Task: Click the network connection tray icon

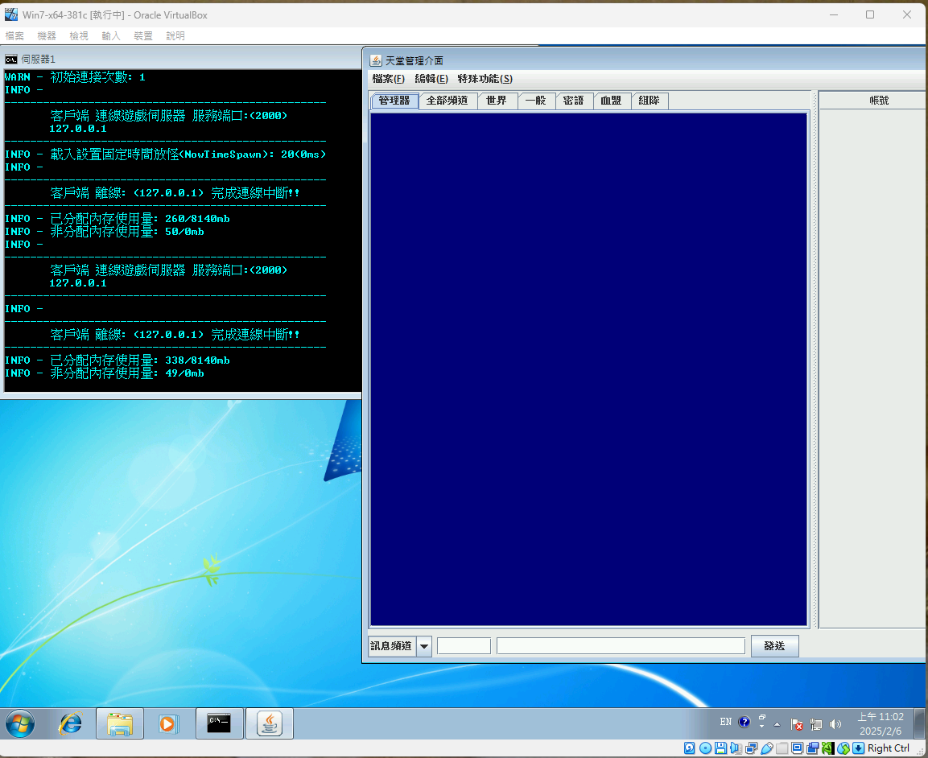Action: (816, 723)
